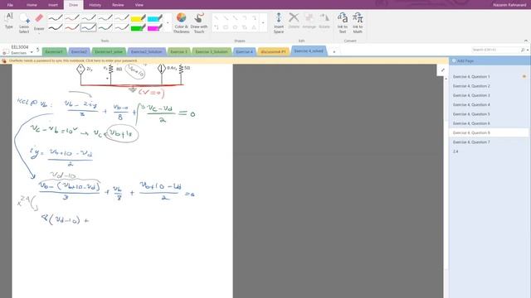531x298 pixels.
Task: Open page Exercise 4, Question 2
Action: coord(471,86)
